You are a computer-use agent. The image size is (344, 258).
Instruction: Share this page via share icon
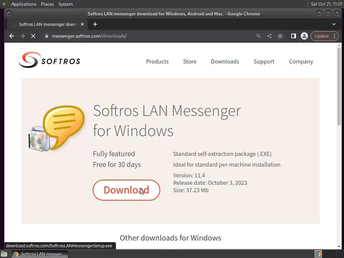point(269,36)
